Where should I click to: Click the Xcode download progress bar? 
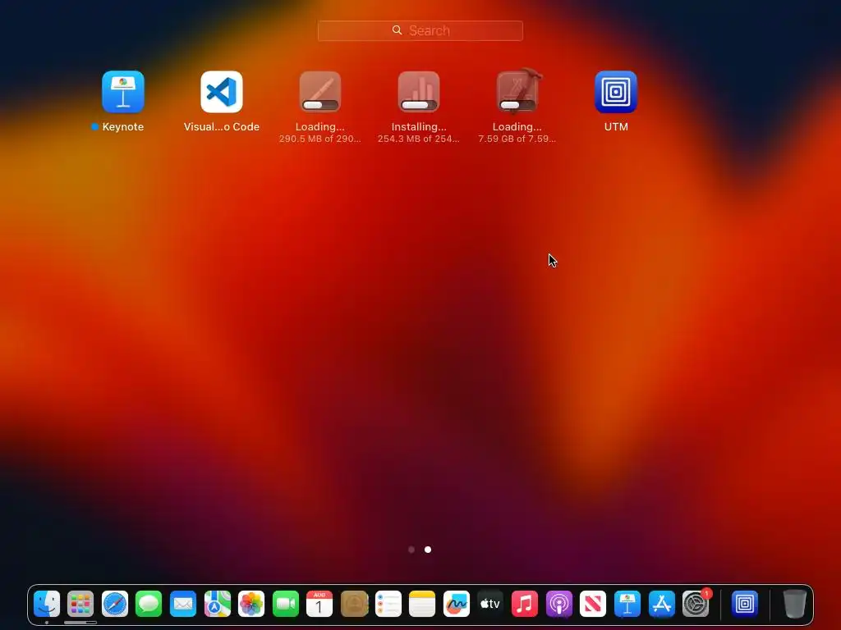click(517, 105)
